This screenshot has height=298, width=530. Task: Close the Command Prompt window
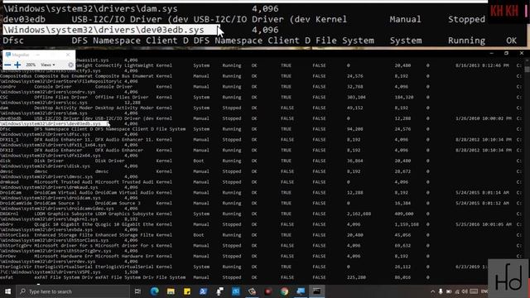(522, 53)
